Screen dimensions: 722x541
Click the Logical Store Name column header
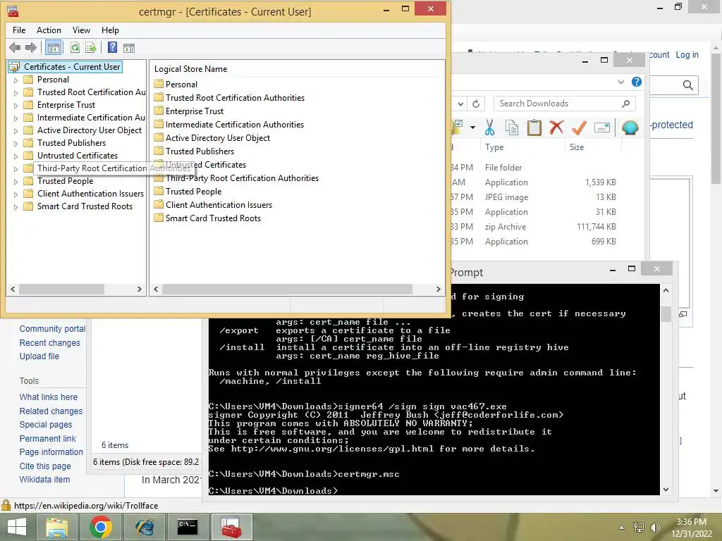(190, 69)
